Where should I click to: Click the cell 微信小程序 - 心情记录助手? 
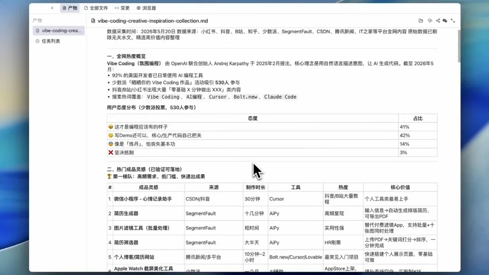click(149, 199)
